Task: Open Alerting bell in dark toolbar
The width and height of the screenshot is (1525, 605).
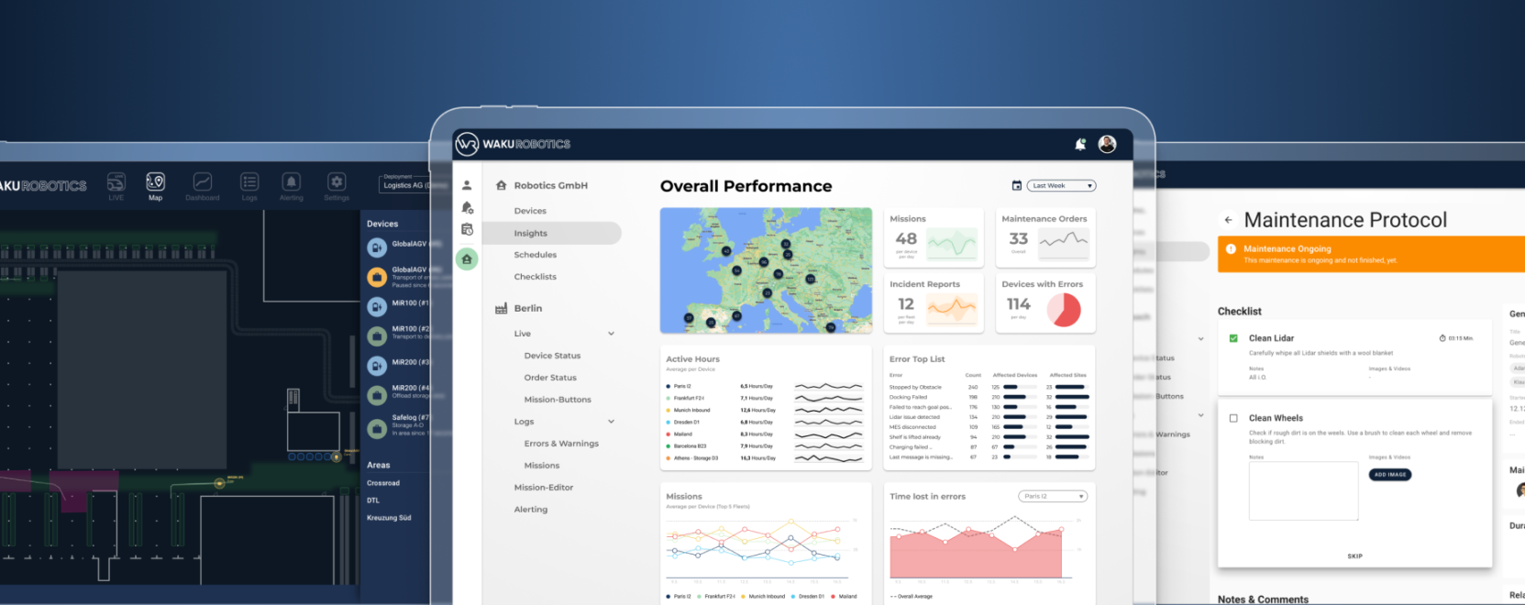Action: point(291,183)
